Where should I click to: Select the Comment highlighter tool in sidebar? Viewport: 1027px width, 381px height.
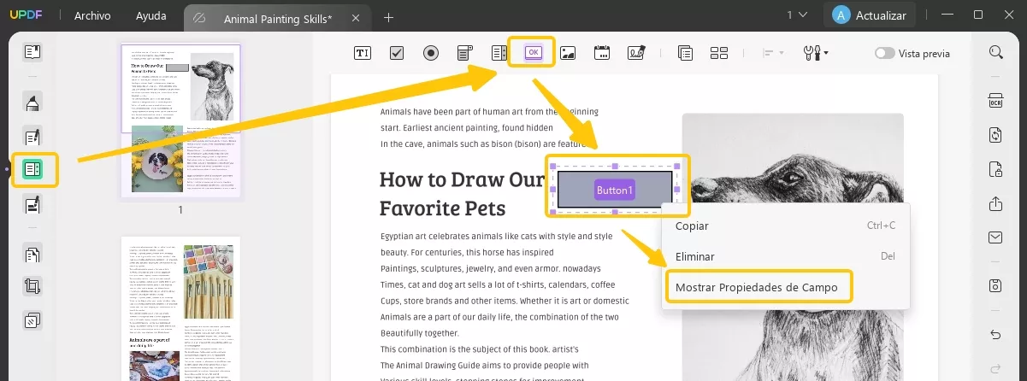click(32, 103)
